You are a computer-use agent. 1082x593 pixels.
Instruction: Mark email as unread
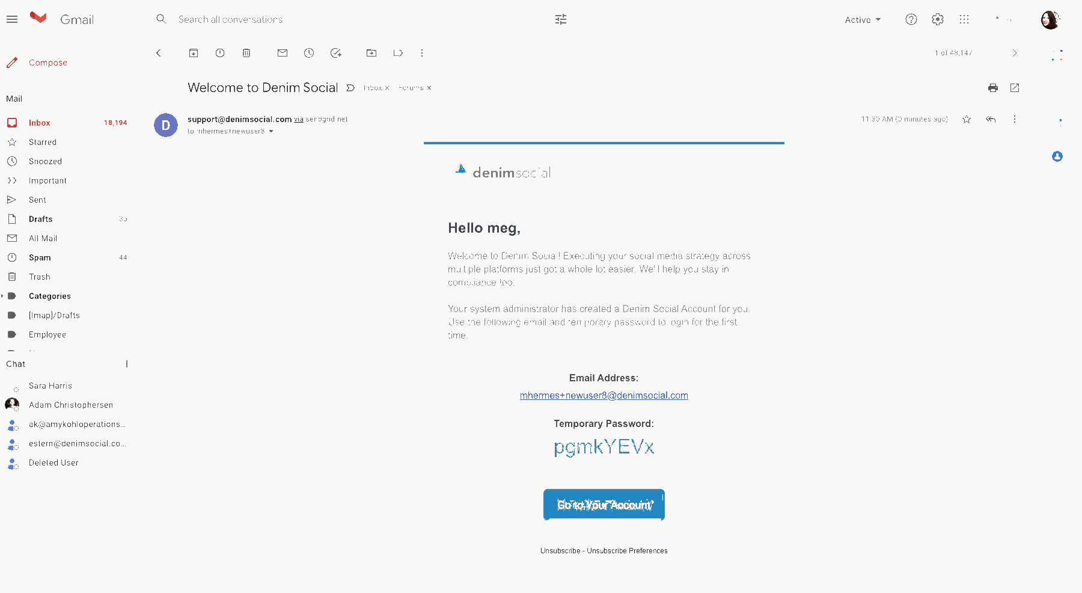point(283,53)
